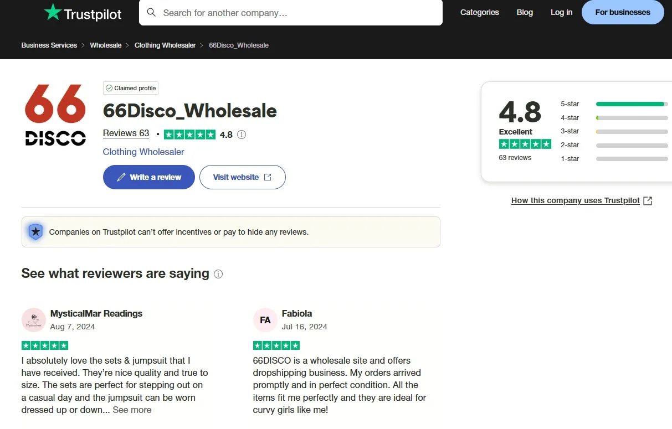
Task: Click the 66 DISCO company logo
Action: [55, 115]
